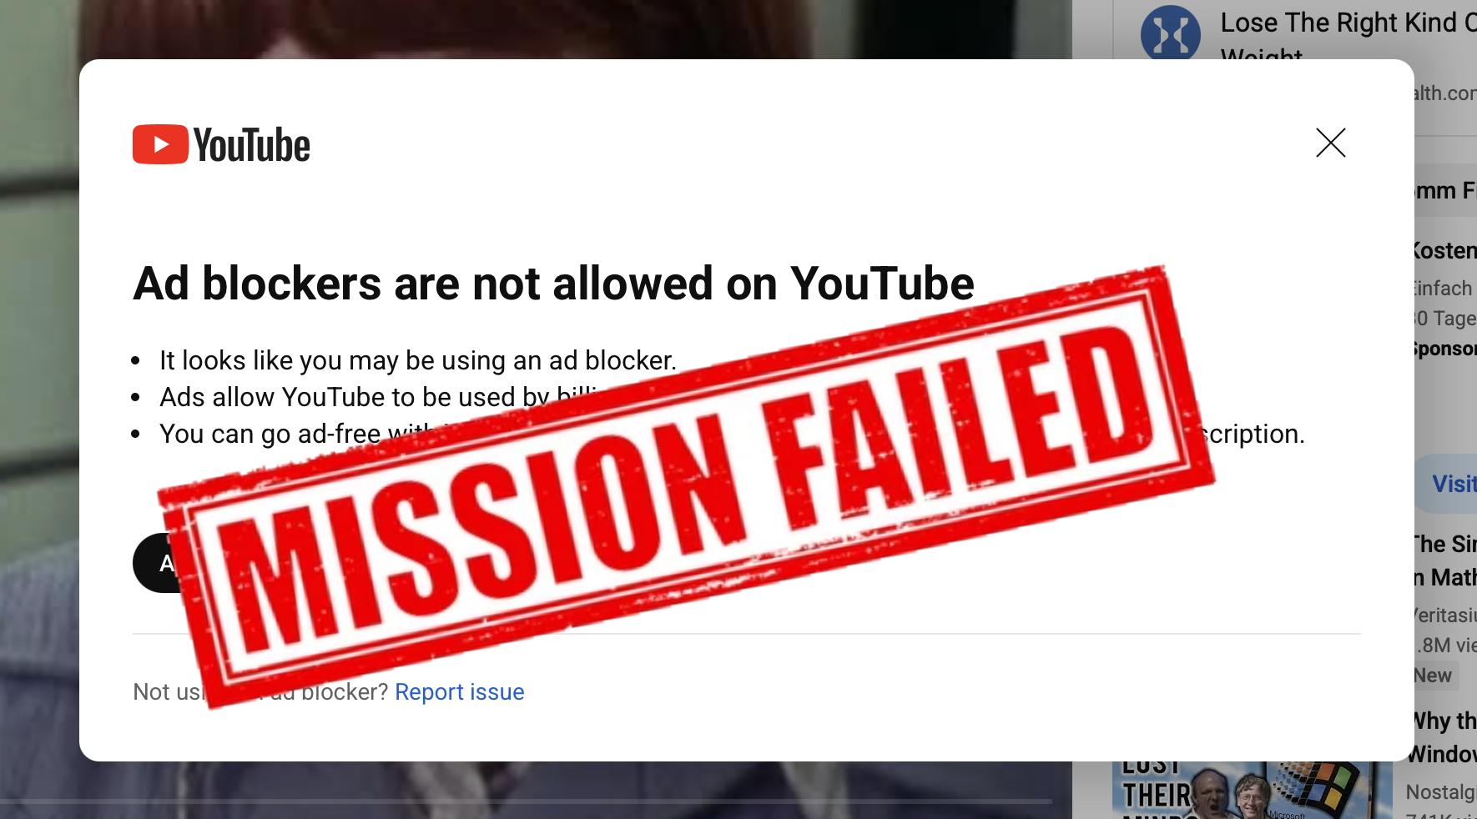The height and width of the screenshot is (819, 1477).
Task: Click the ad domain ending in 'alth.com'
Action: point(1445,93)
